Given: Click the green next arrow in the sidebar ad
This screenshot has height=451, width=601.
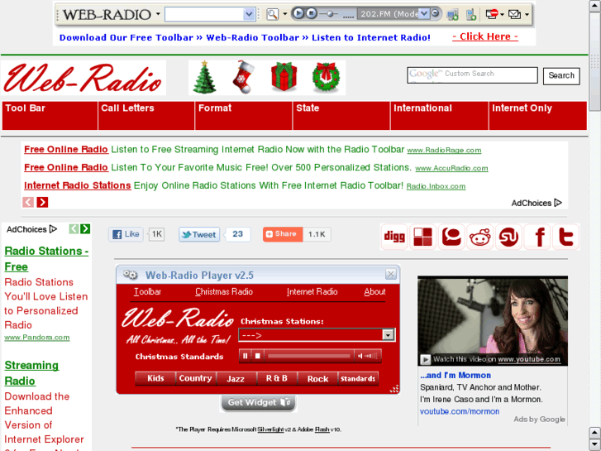Looking at the screenshot, I should (x=85, y=228).
